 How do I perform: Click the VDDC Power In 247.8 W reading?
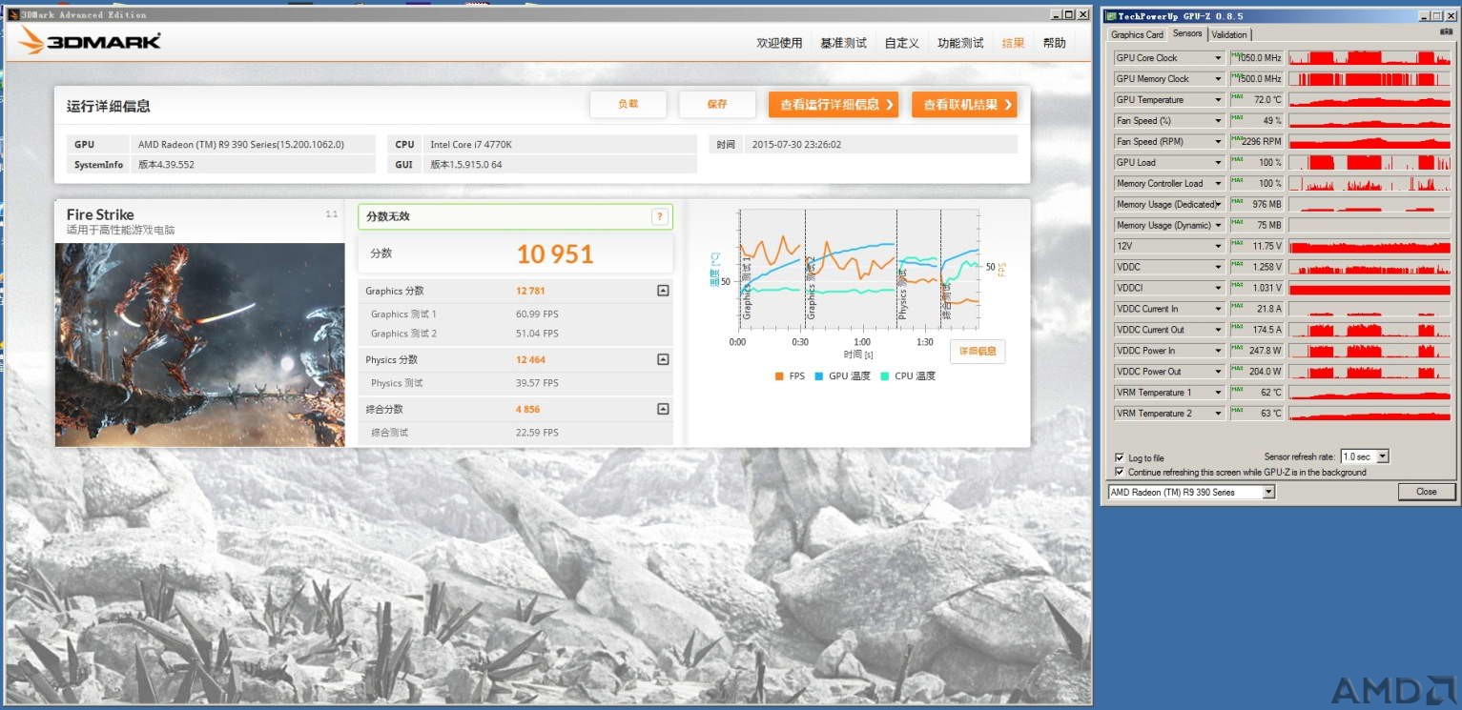click(x=1256, y=351)
